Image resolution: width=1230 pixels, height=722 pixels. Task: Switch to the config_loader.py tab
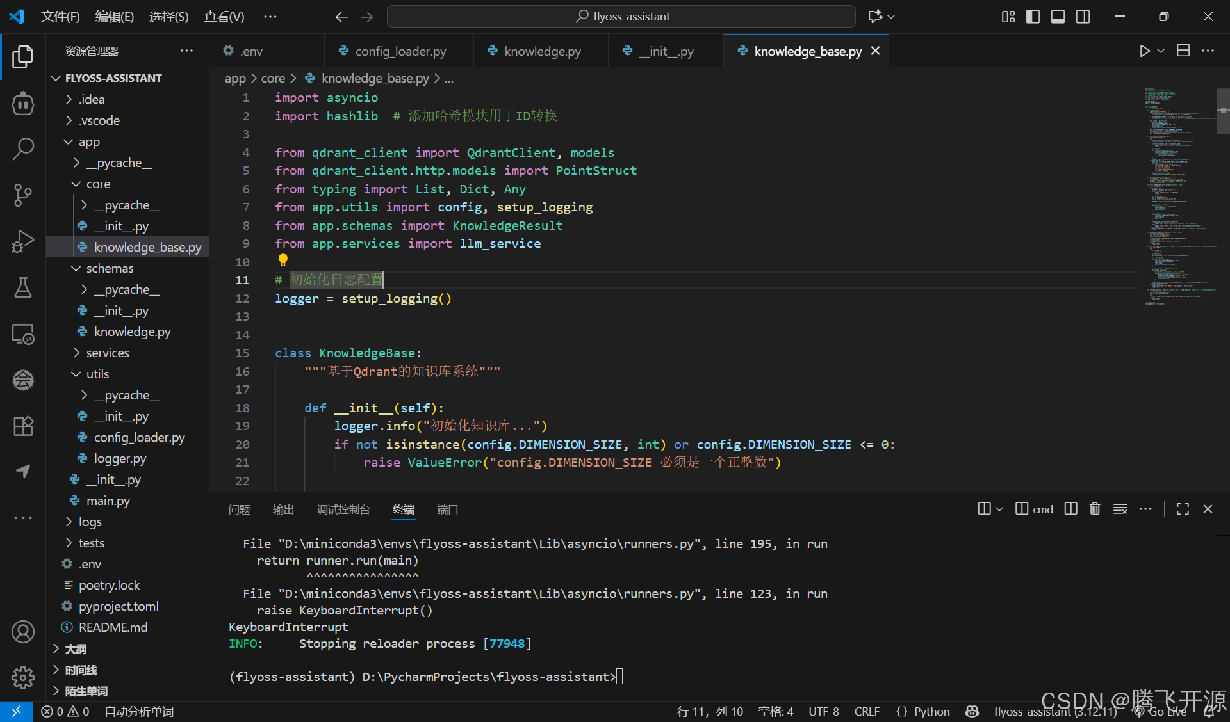[400, 51]
